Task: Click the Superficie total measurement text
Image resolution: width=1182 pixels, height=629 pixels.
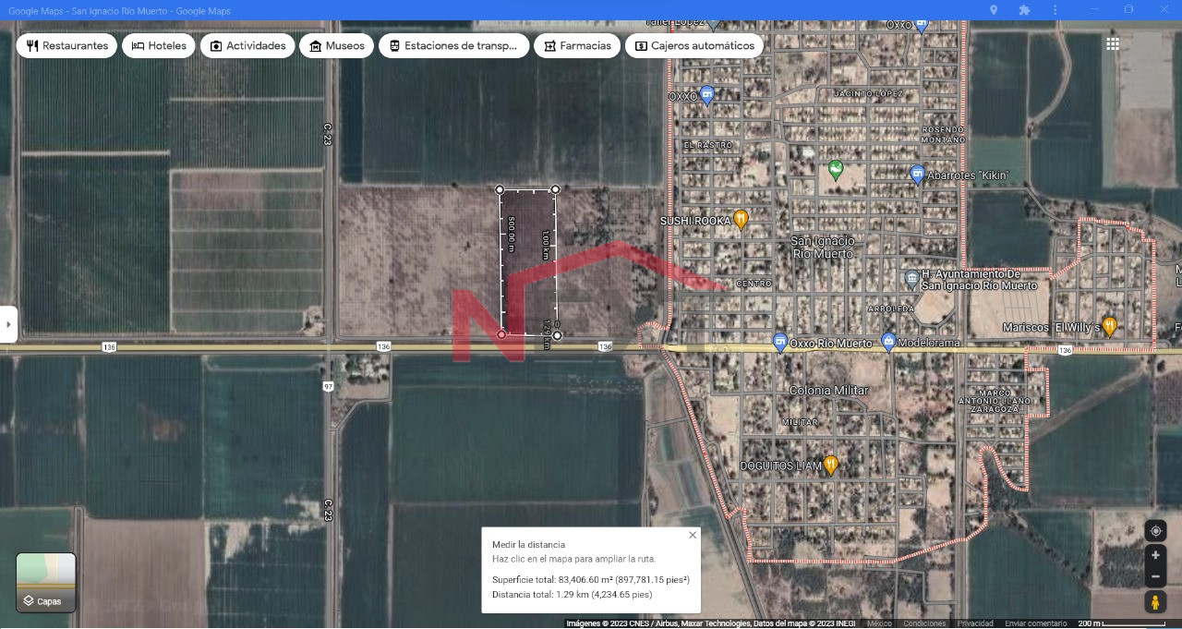Action: (x=591, y=580)
